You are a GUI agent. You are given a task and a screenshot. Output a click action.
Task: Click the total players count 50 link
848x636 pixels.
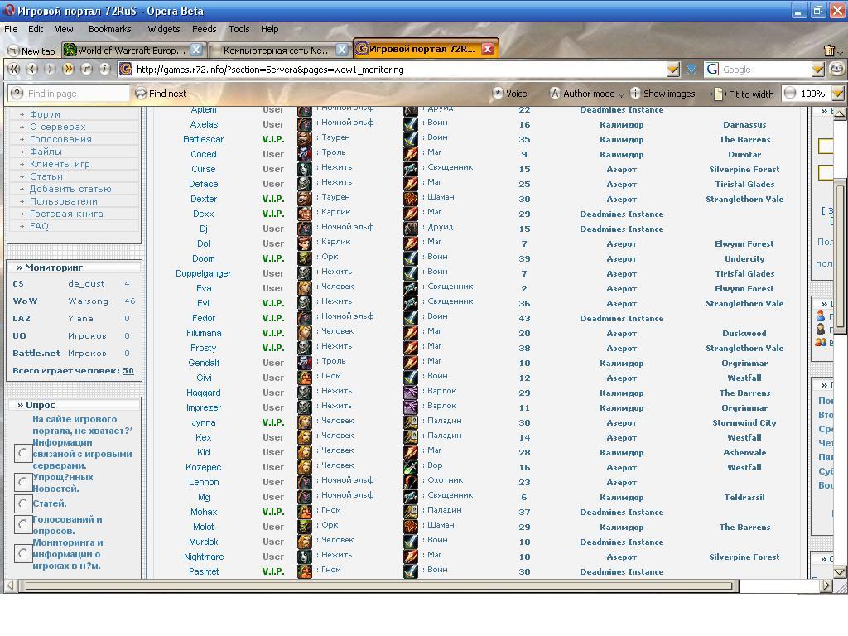[128, 371]
